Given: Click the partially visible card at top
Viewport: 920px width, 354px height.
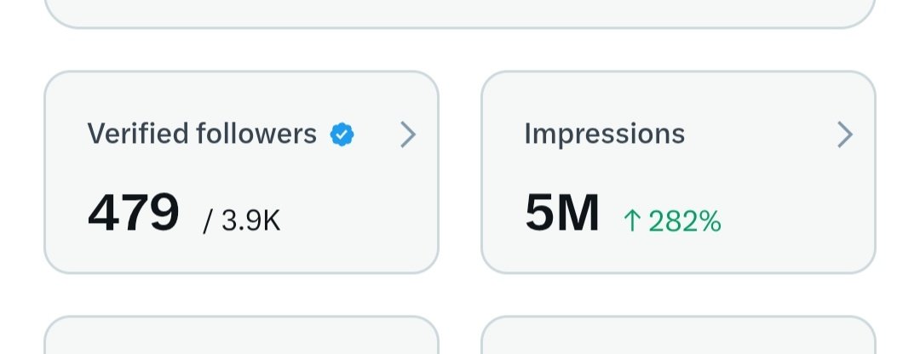Looking at the screenshot, I should tap(460, 13).
